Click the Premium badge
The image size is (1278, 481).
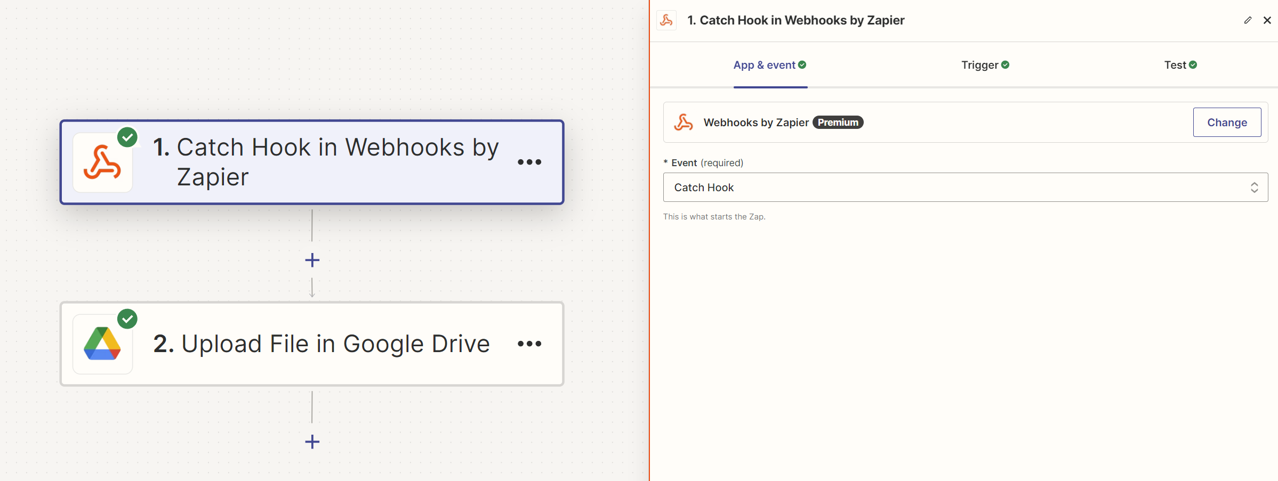838,123
